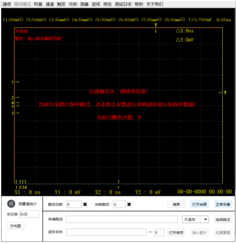236x243 pixels.
Task: Click the 00-00-0000 00:00:00 timestamp
Action: click(205, 192)
